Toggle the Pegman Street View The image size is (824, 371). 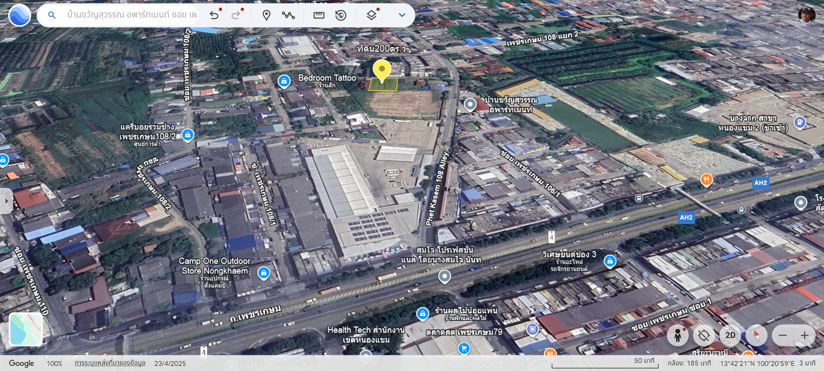pos(678,335)
